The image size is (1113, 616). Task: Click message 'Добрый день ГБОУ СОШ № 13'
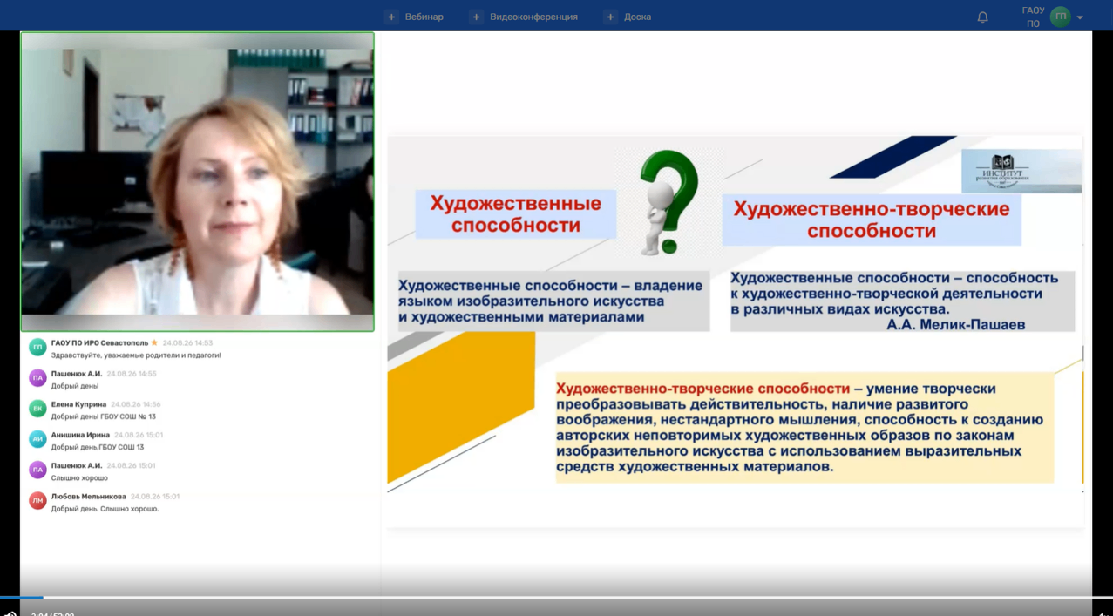click(103, 416)
